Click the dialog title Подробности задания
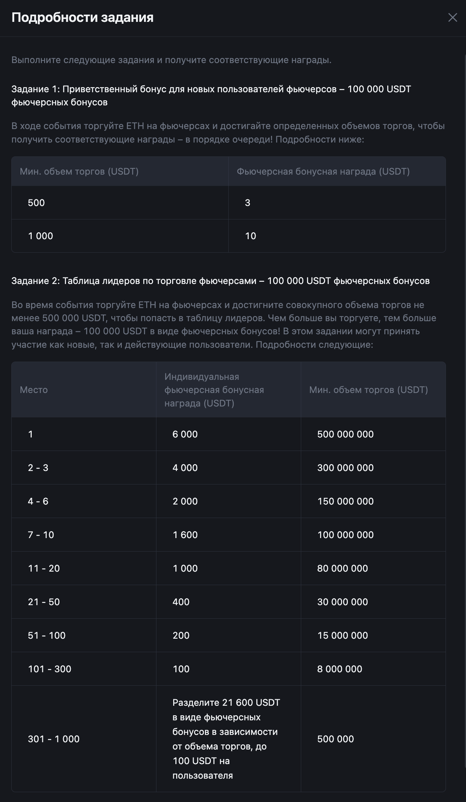 [83, 17]
